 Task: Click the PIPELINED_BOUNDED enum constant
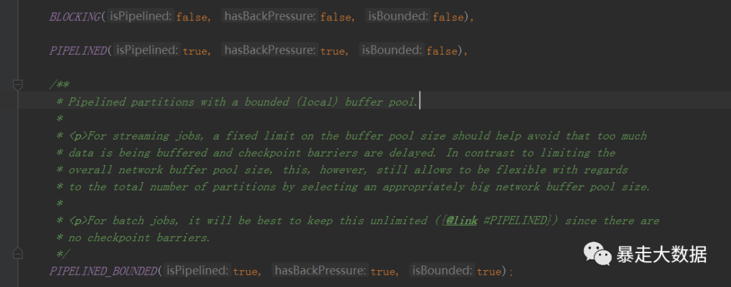(103, 271)
